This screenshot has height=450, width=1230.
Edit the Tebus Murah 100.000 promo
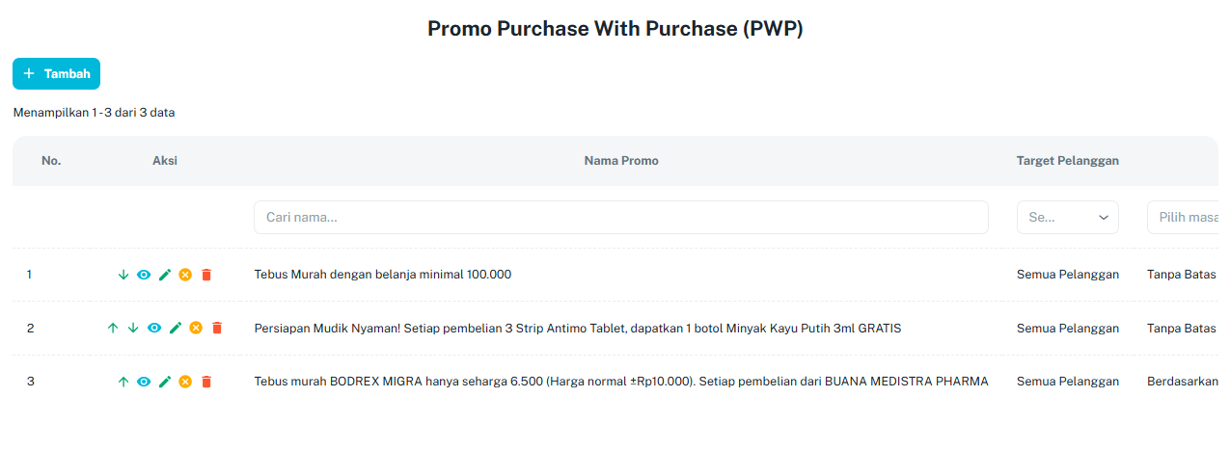pos(165,275)
